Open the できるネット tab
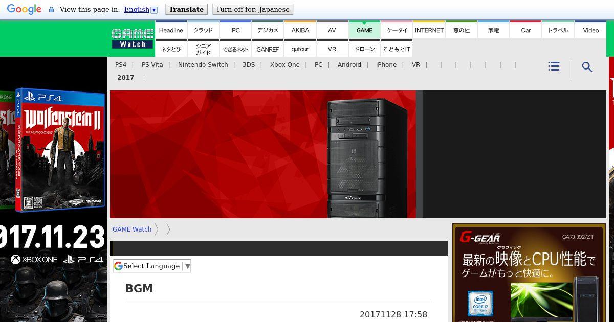614x322 pixels. (x=235, y=49)
